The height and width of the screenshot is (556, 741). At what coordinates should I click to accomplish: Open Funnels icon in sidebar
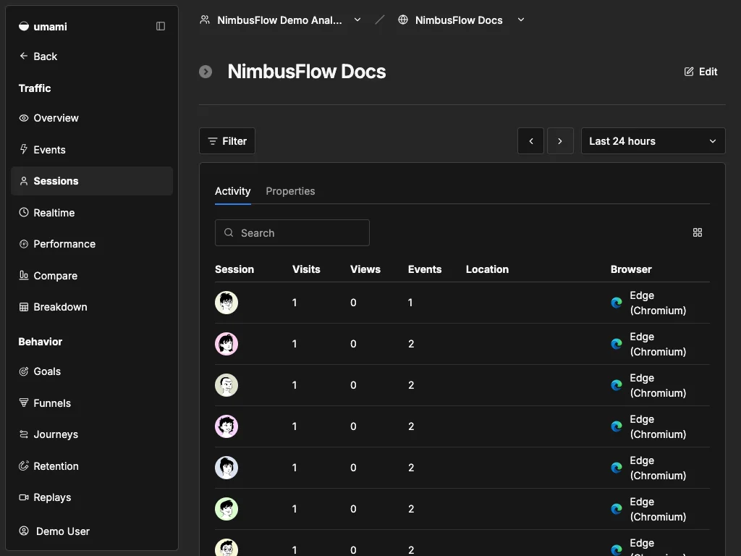(24, 403)
